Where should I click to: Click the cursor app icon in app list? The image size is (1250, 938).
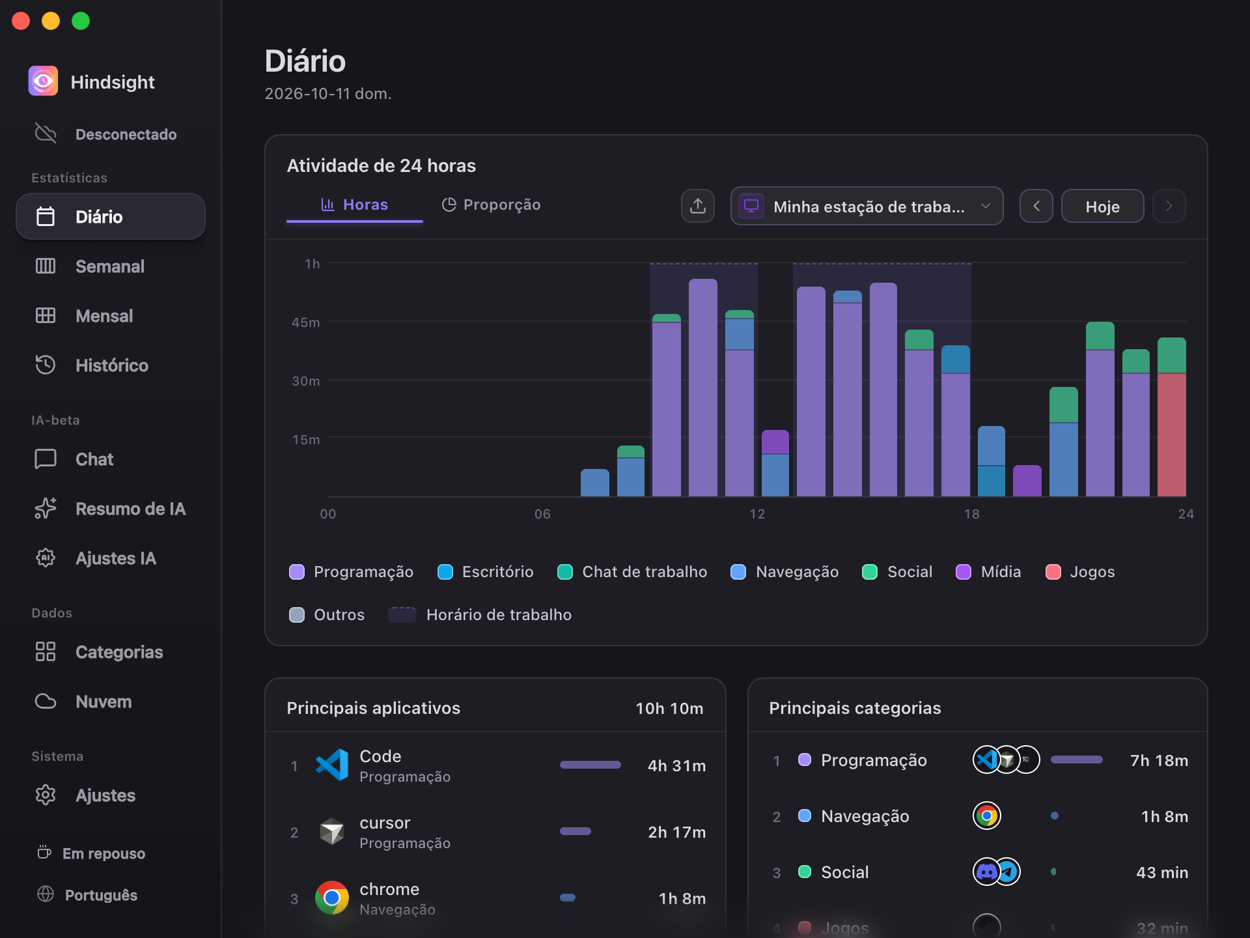332,831
